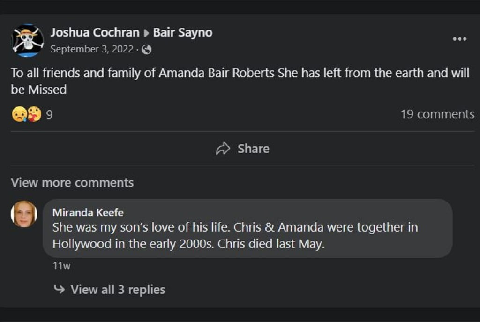
Task: Expand View more comments
Action: (72, 183)
